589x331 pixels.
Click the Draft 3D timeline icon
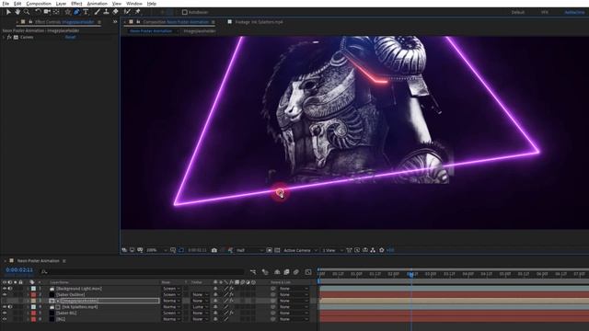point(265,272)
